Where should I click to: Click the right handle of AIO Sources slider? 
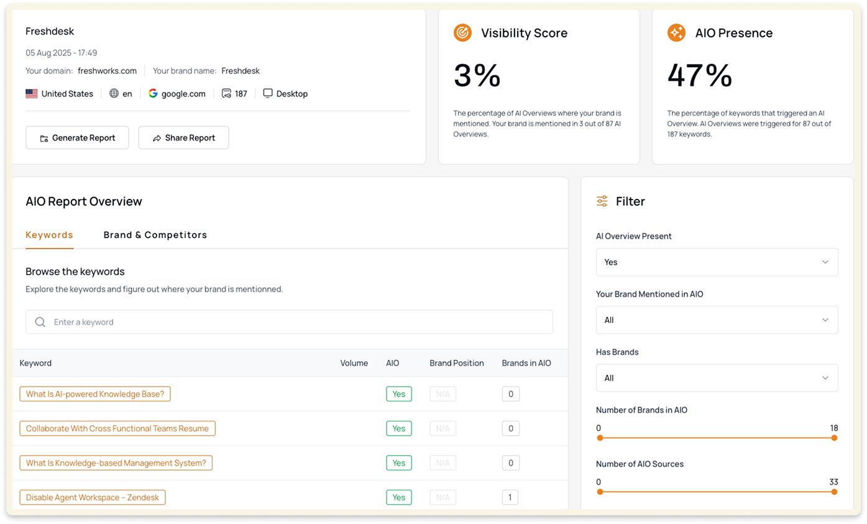pyautogui.click(x=834, y=492)
